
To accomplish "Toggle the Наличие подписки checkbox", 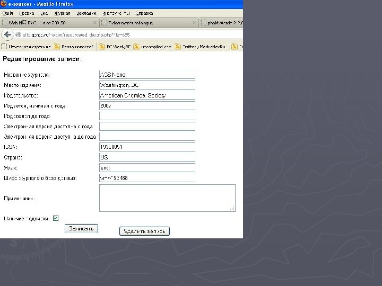I will (56, 218).
